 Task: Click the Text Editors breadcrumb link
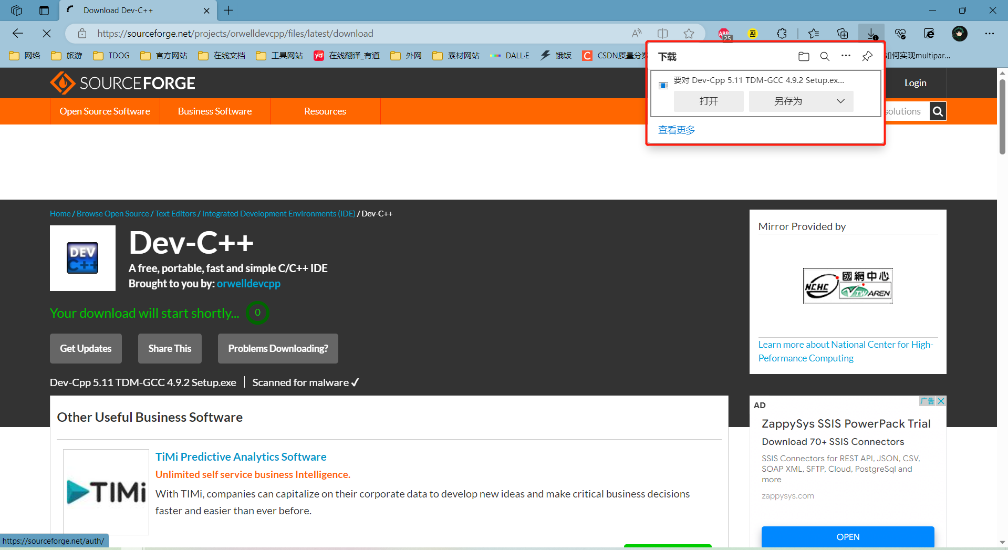(175, 214)
